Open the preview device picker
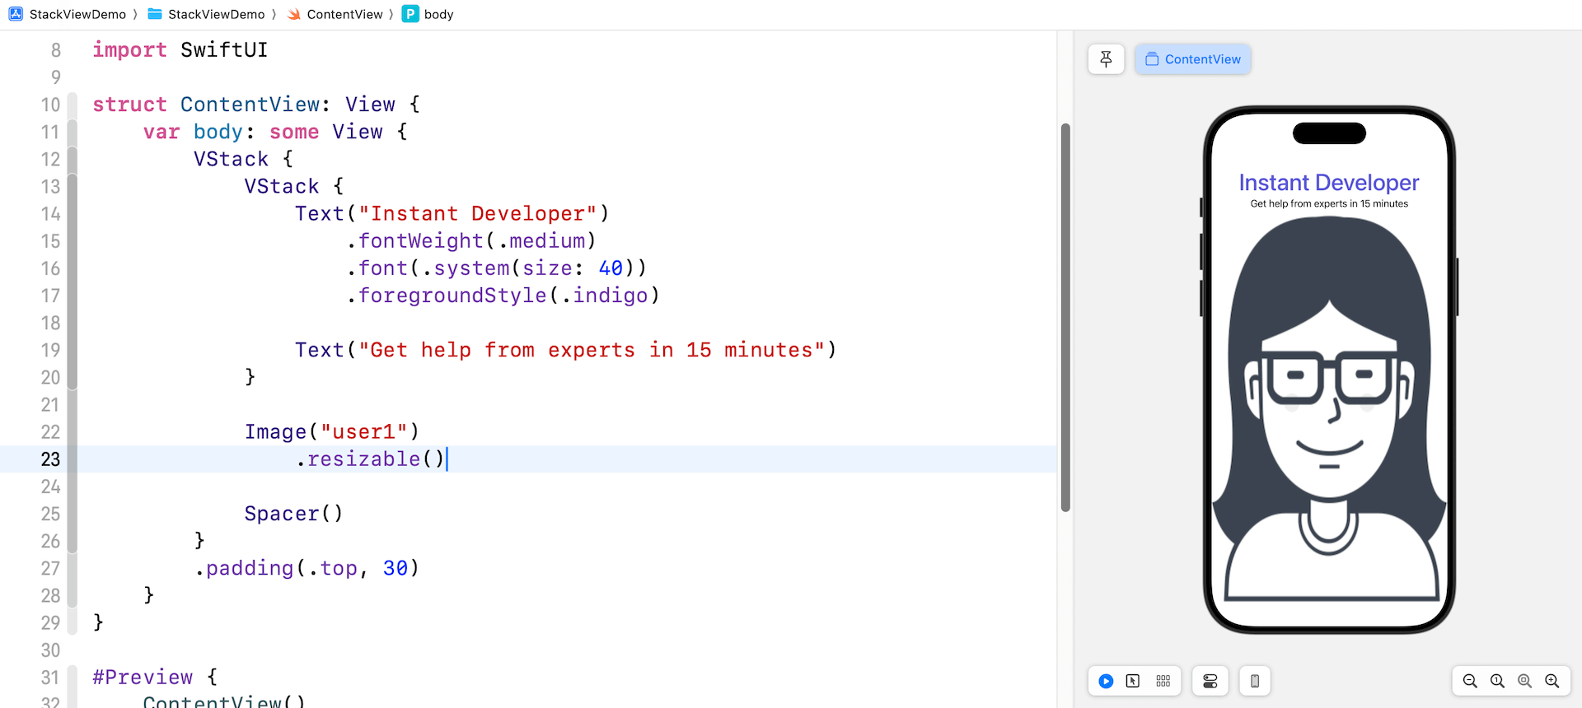The height and width of the screenshot is (708, 1582). (1254, 681)
